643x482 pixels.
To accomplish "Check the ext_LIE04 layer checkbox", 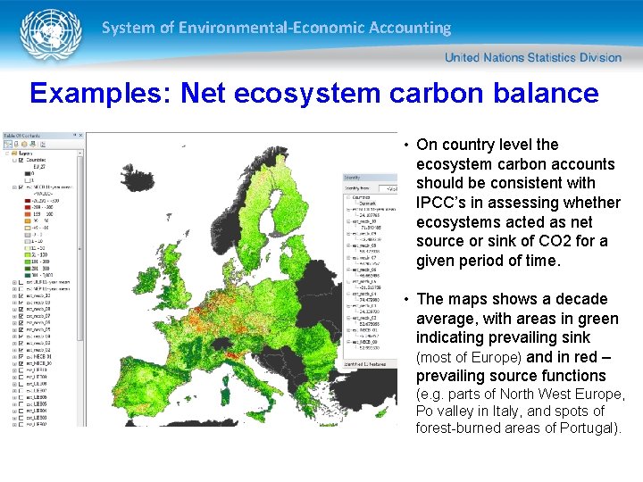I will pos(21,411).
